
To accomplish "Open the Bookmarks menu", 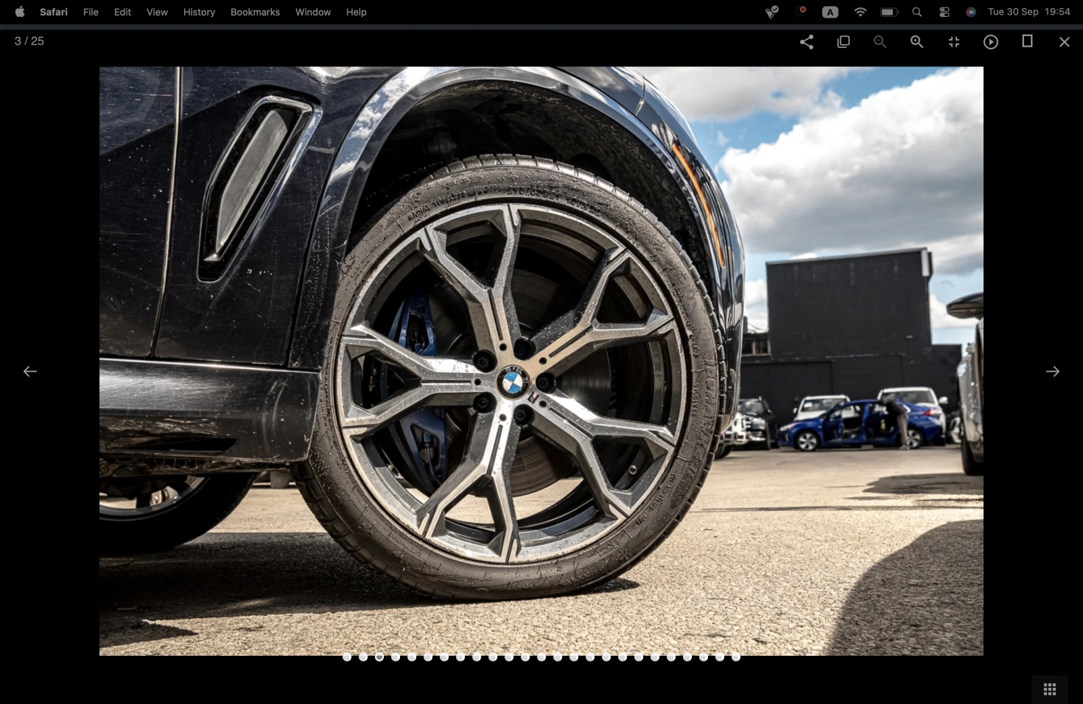I will 255,12.
